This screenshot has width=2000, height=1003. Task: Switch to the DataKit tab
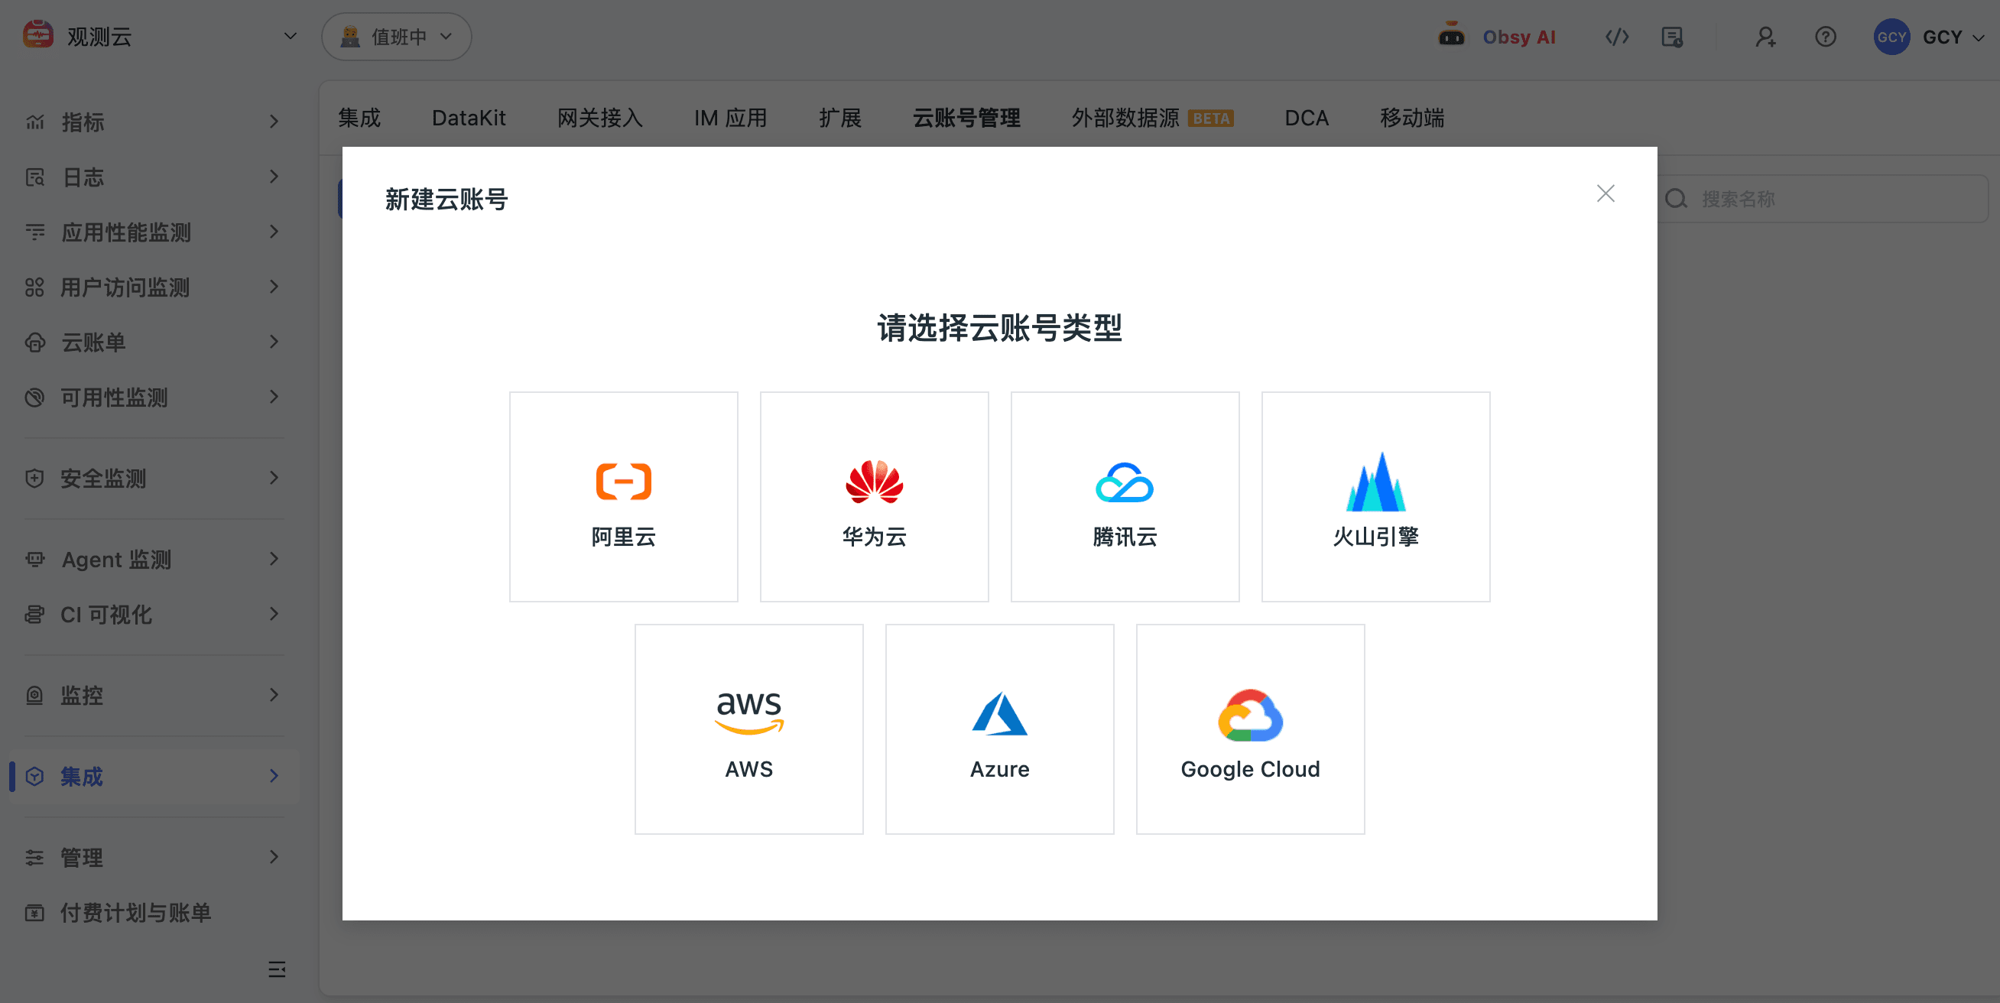[469, 118]
